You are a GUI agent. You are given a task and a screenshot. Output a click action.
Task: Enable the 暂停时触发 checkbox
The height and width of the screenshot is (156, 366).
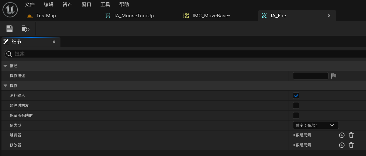pos(296,106)
